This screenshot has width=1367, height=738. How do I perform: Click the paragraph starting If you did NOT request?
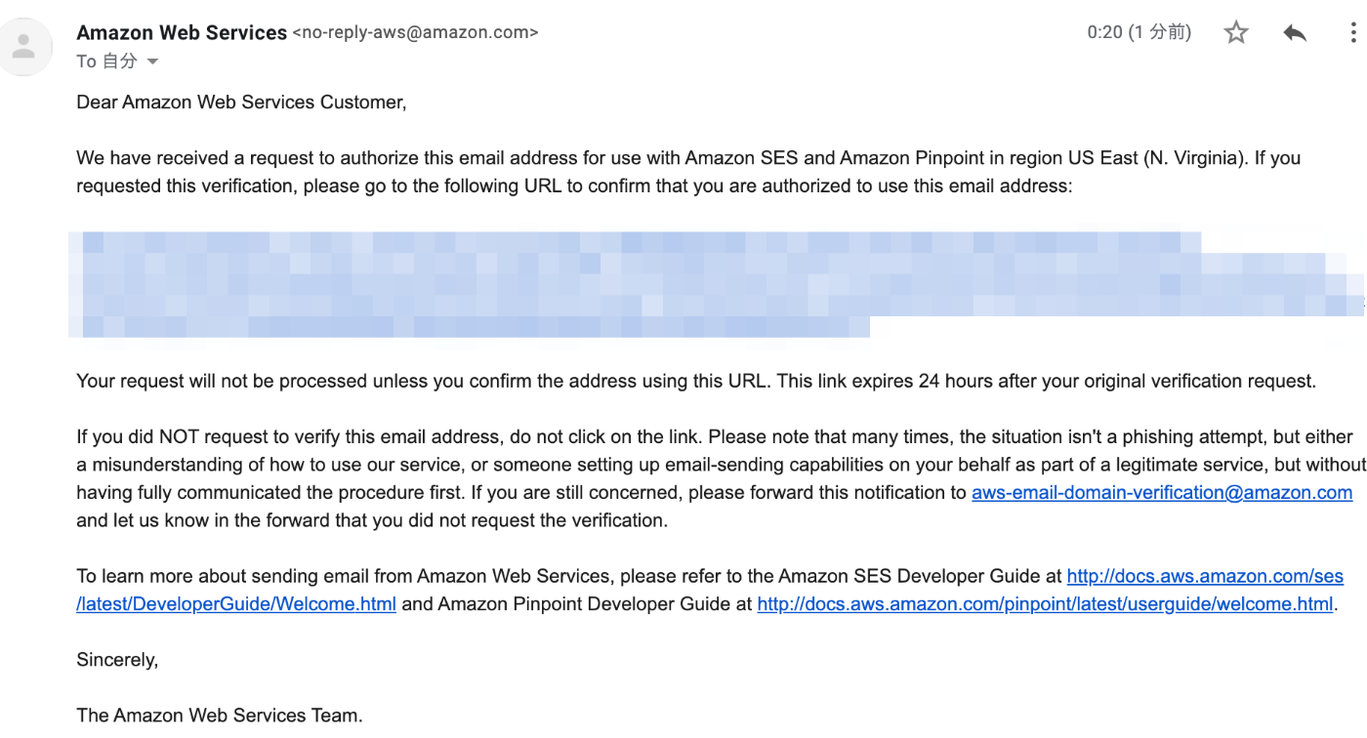[x=721, y=478]
